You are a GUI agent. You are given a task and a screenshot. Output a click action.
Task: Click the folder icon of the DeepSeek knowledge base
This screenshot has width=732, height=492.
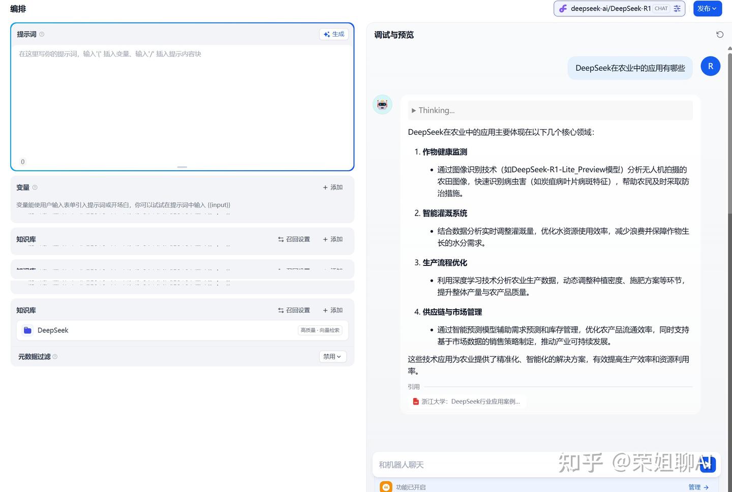point(27,330)
